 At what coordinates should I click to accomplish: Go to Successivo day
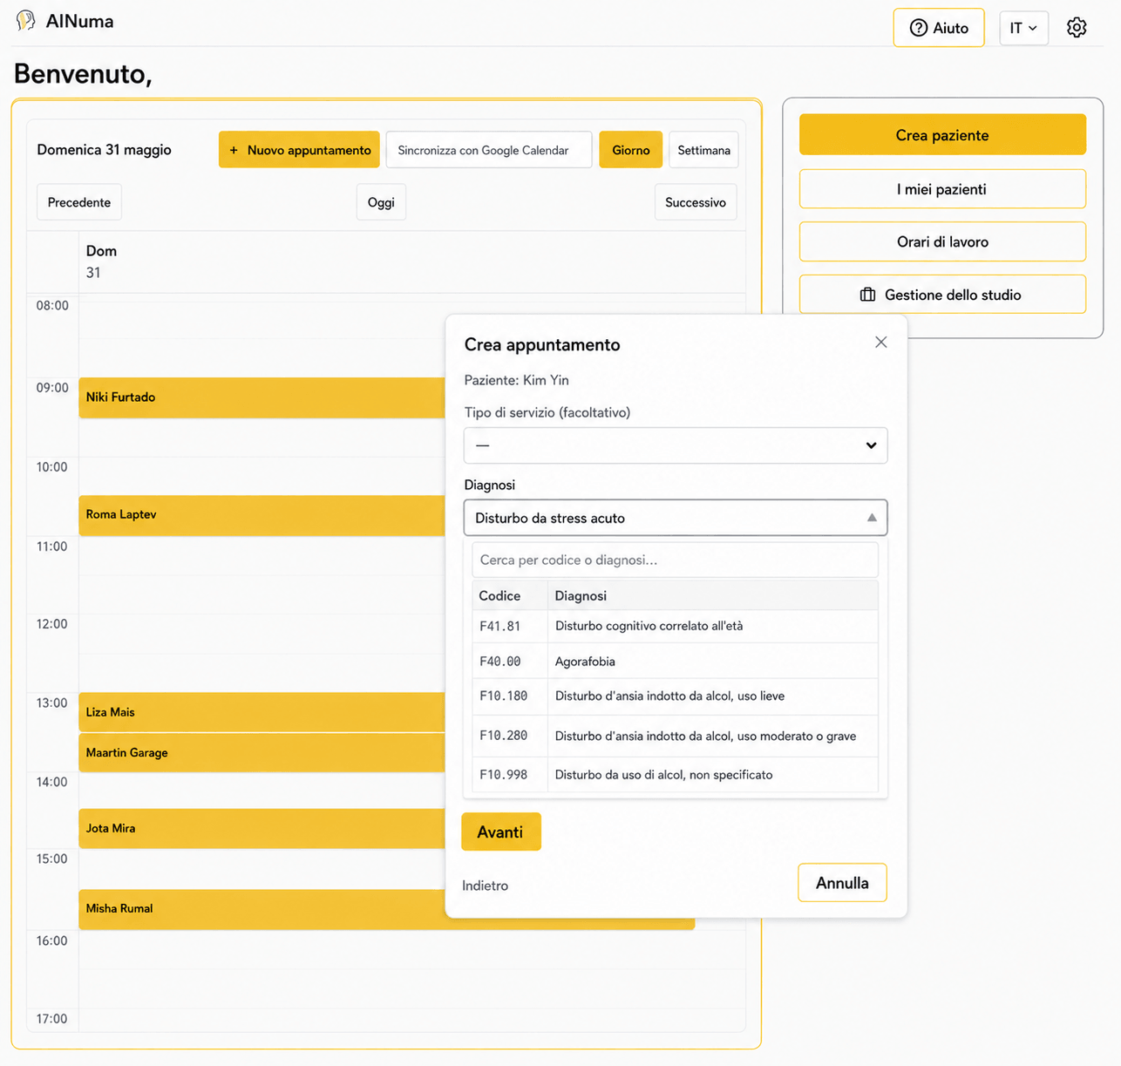696,202
